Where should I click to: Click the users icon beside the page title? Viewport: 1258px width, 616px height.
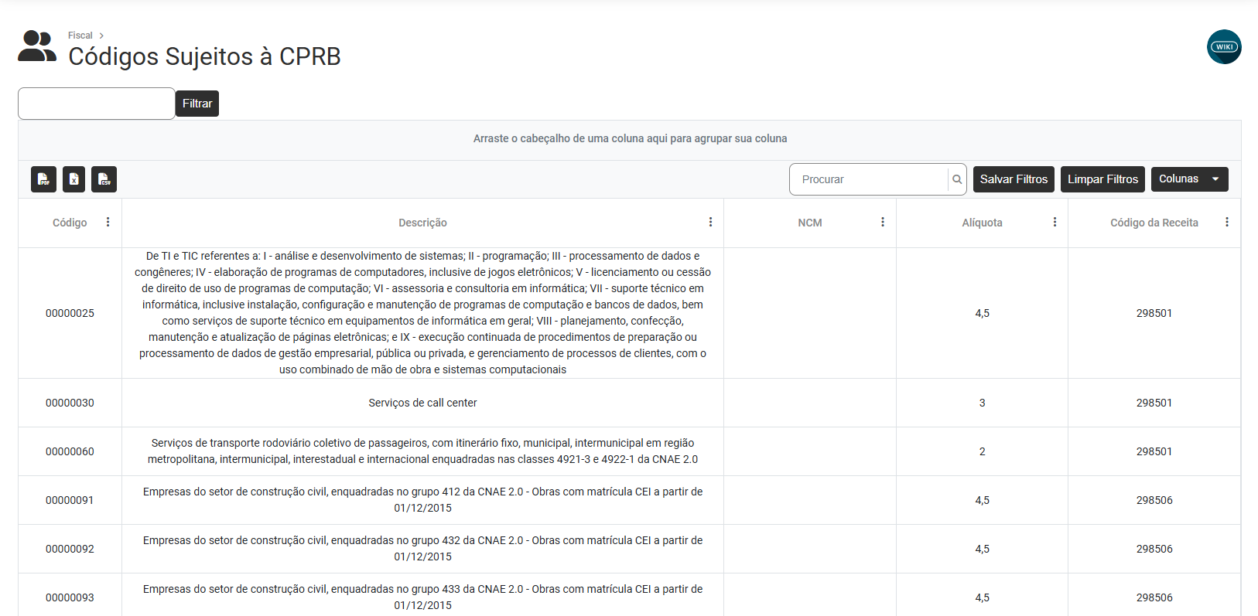pyautogui.click(x=37, y=46)
